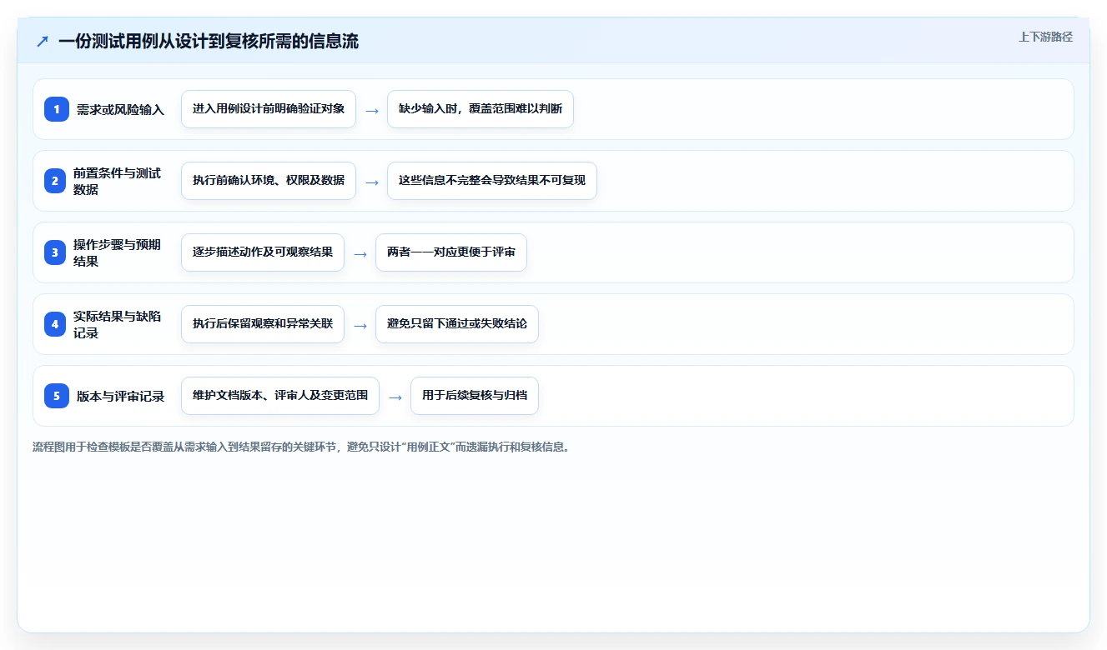Click step number badge 3

57,252
